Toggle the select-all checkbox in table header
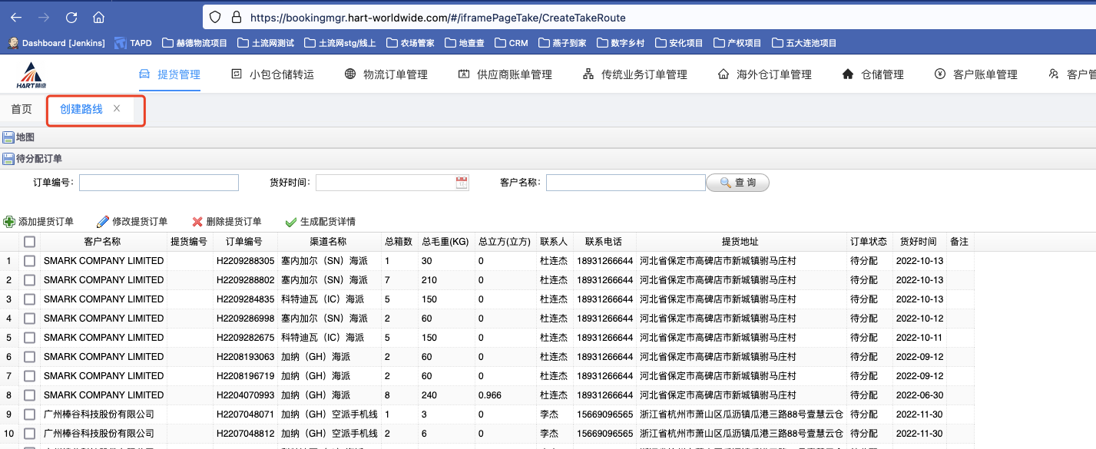The image size is (1096, 449). pyautogui.click(x=29, y=242)
